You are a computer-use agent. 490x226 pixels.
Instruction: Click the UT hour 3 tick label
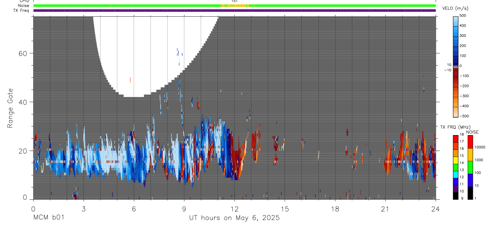(83, 209)
